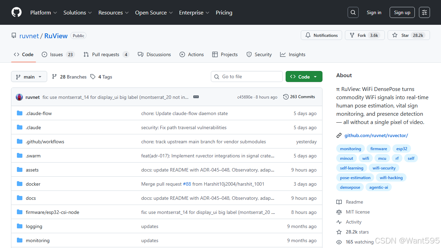This screenshot has width=441, height=248.
Task: Click the assets folder icon
Action: click(20, 170)
